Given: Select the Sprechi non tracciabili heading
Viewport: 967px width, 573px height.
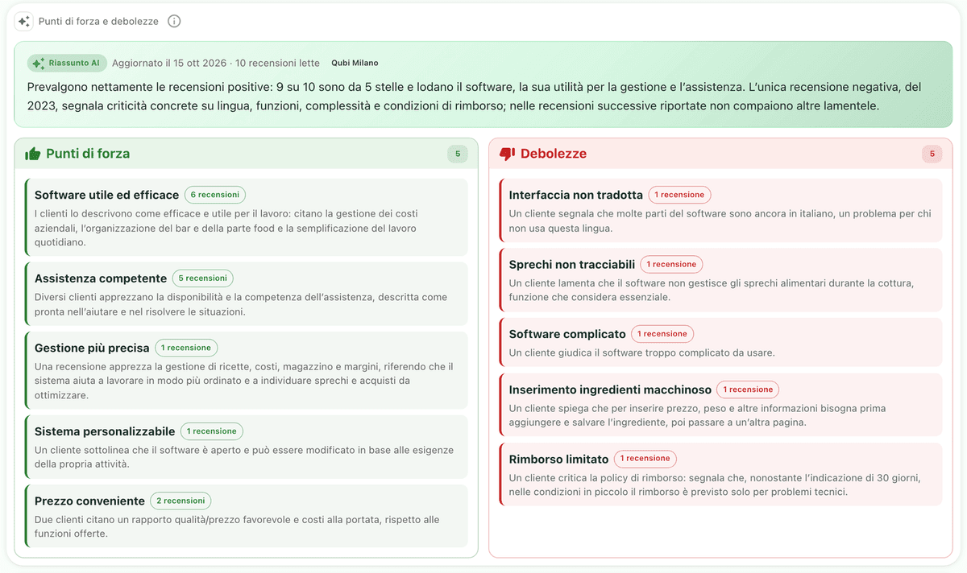Looking at the screenshot, I should click(x=572, y=264).
